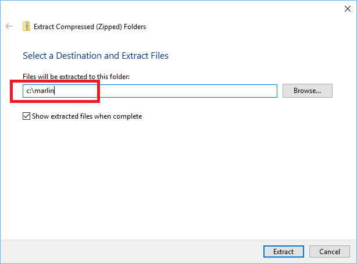Click the back arrow in the wizard header
Viewport: 357px width, 264px height.
[x=9, y=26]
